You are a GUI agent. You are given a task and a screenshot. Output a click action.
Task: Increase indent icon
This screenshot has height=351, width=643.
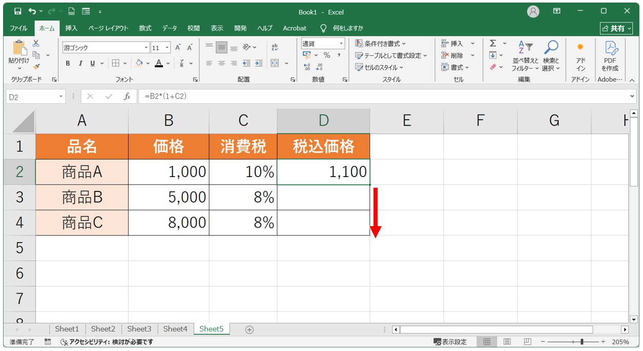coord(259,63)
